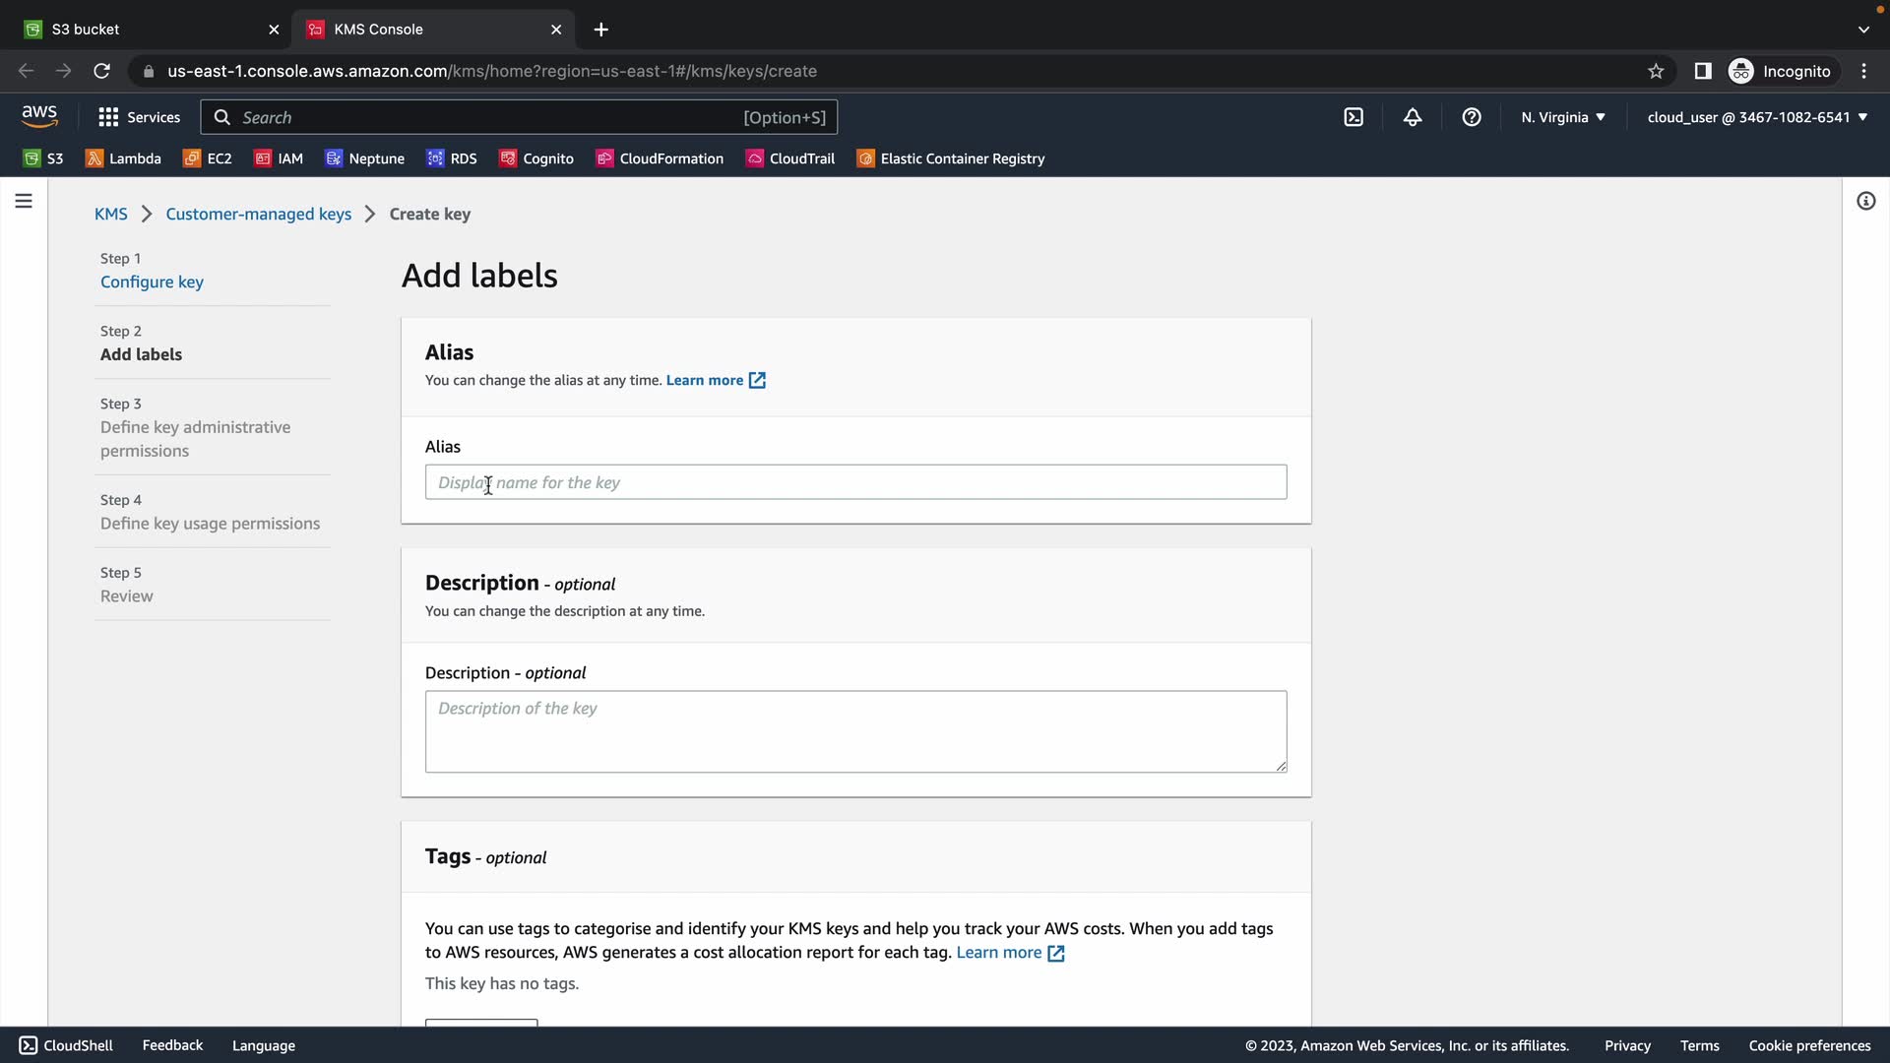Image resolution: width=1890 pixels, height=1063 pixels.
Task: Expand the cloud_user account dropdown
Action: coord(1757,117)
